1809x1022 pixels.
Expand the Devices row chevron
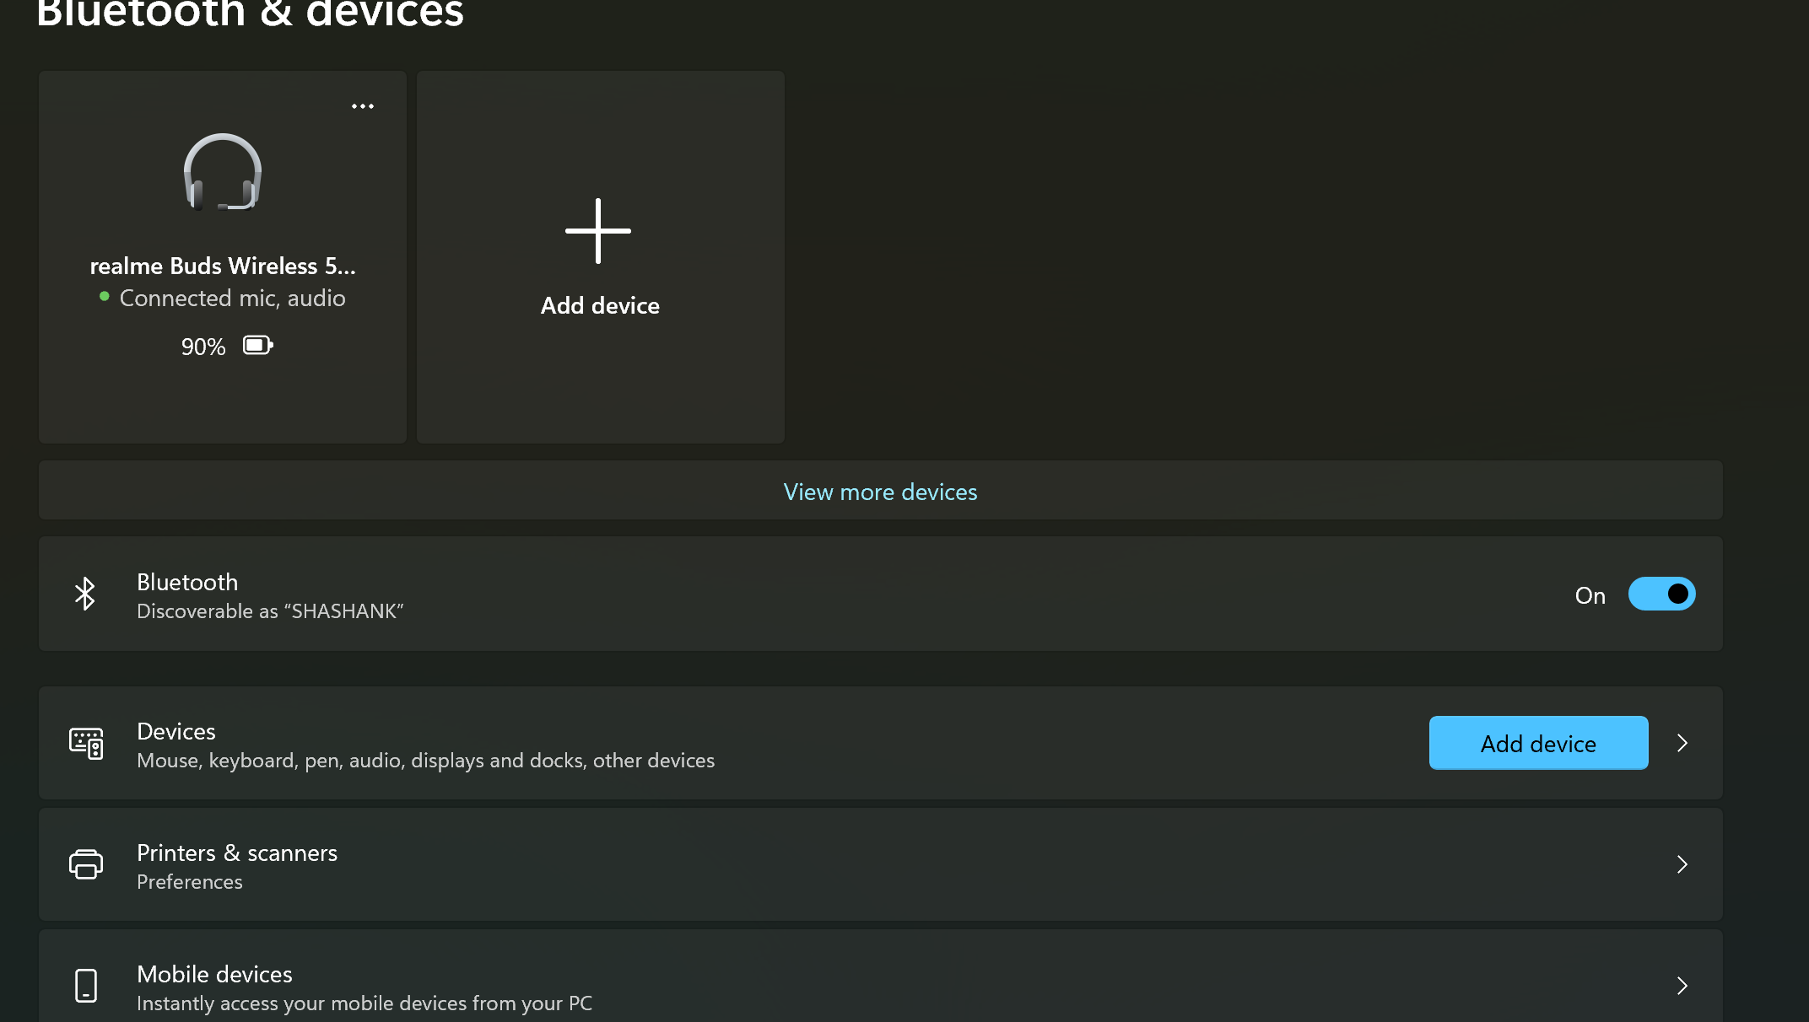(1682, 743)
